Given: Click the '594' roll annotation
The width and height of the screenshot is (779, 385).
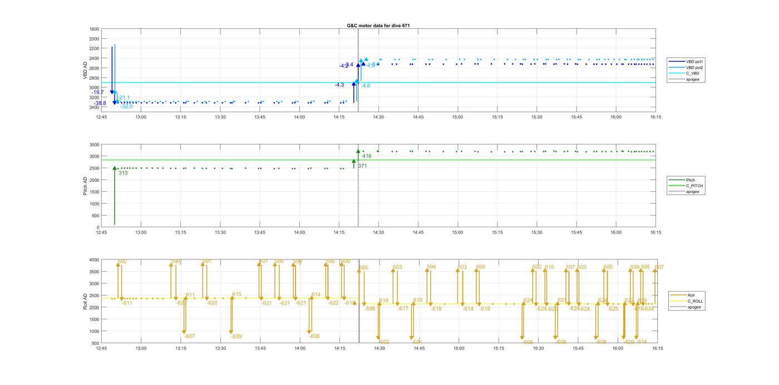Looking at the screenshot, I should (431, 267).
